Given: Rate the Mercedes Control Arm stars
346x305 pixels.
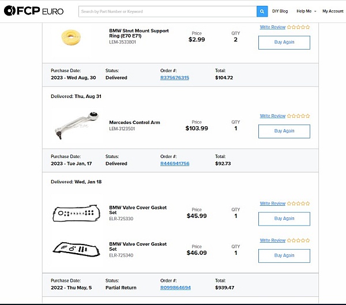Looking at the screenshot, I should (x=298, y=116).
